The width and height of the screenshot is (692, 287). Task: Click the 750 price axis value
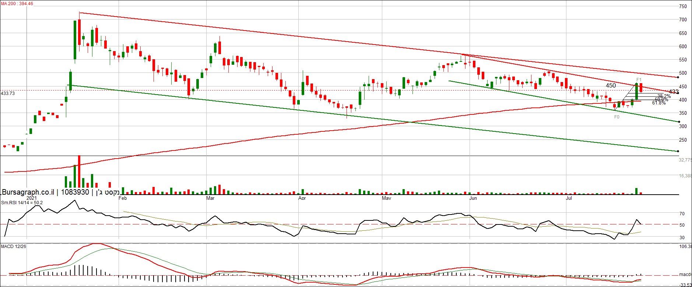tap(683, 6)
